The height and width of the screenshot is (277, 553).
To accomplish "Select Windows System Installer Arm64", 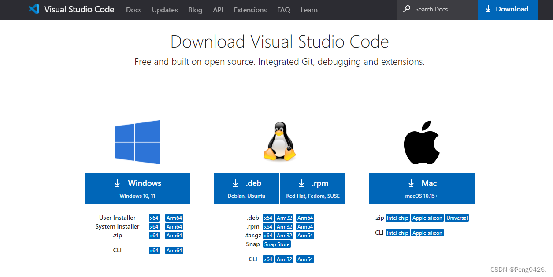I will (x=174, y=227).
